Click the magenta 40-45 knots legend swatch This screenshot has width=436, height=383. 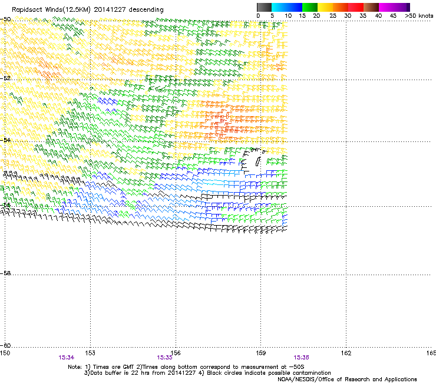[387, 7]
